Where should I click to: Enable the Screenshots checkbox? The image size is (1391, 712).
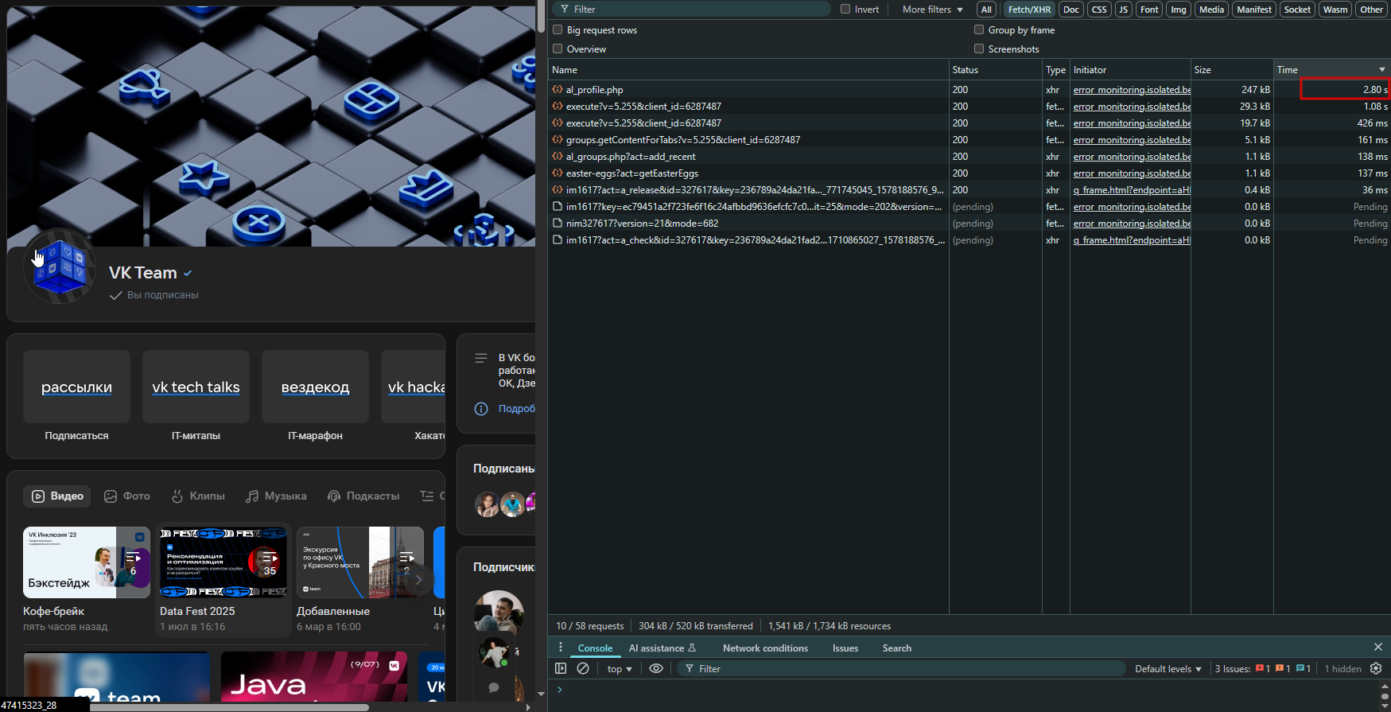coord(979,49)
